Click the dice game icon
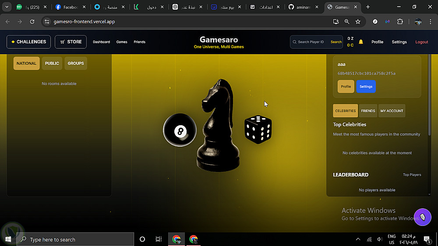 click(258, 130)
